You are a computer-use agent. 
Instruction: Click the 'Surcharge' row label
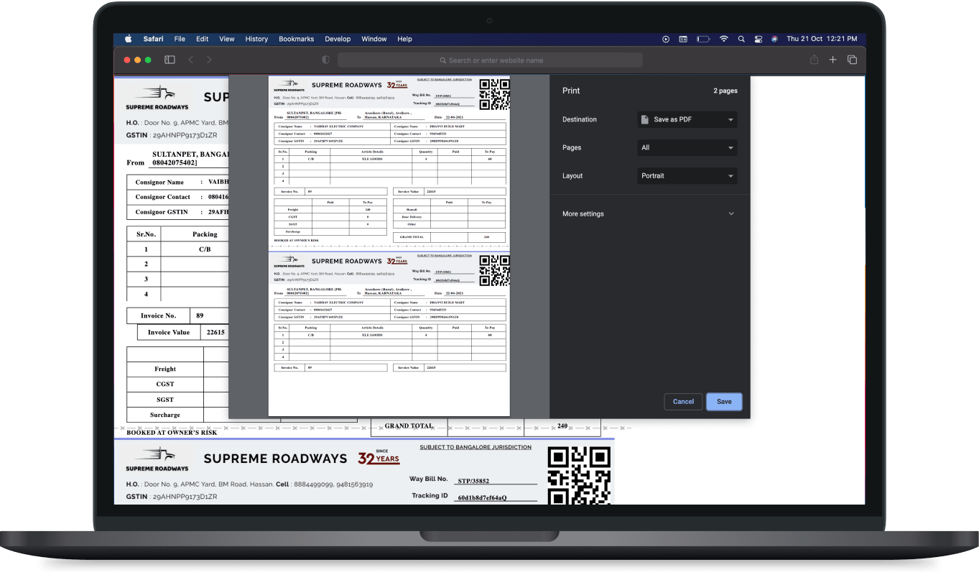pyautogui.click(x=165, y=415)
